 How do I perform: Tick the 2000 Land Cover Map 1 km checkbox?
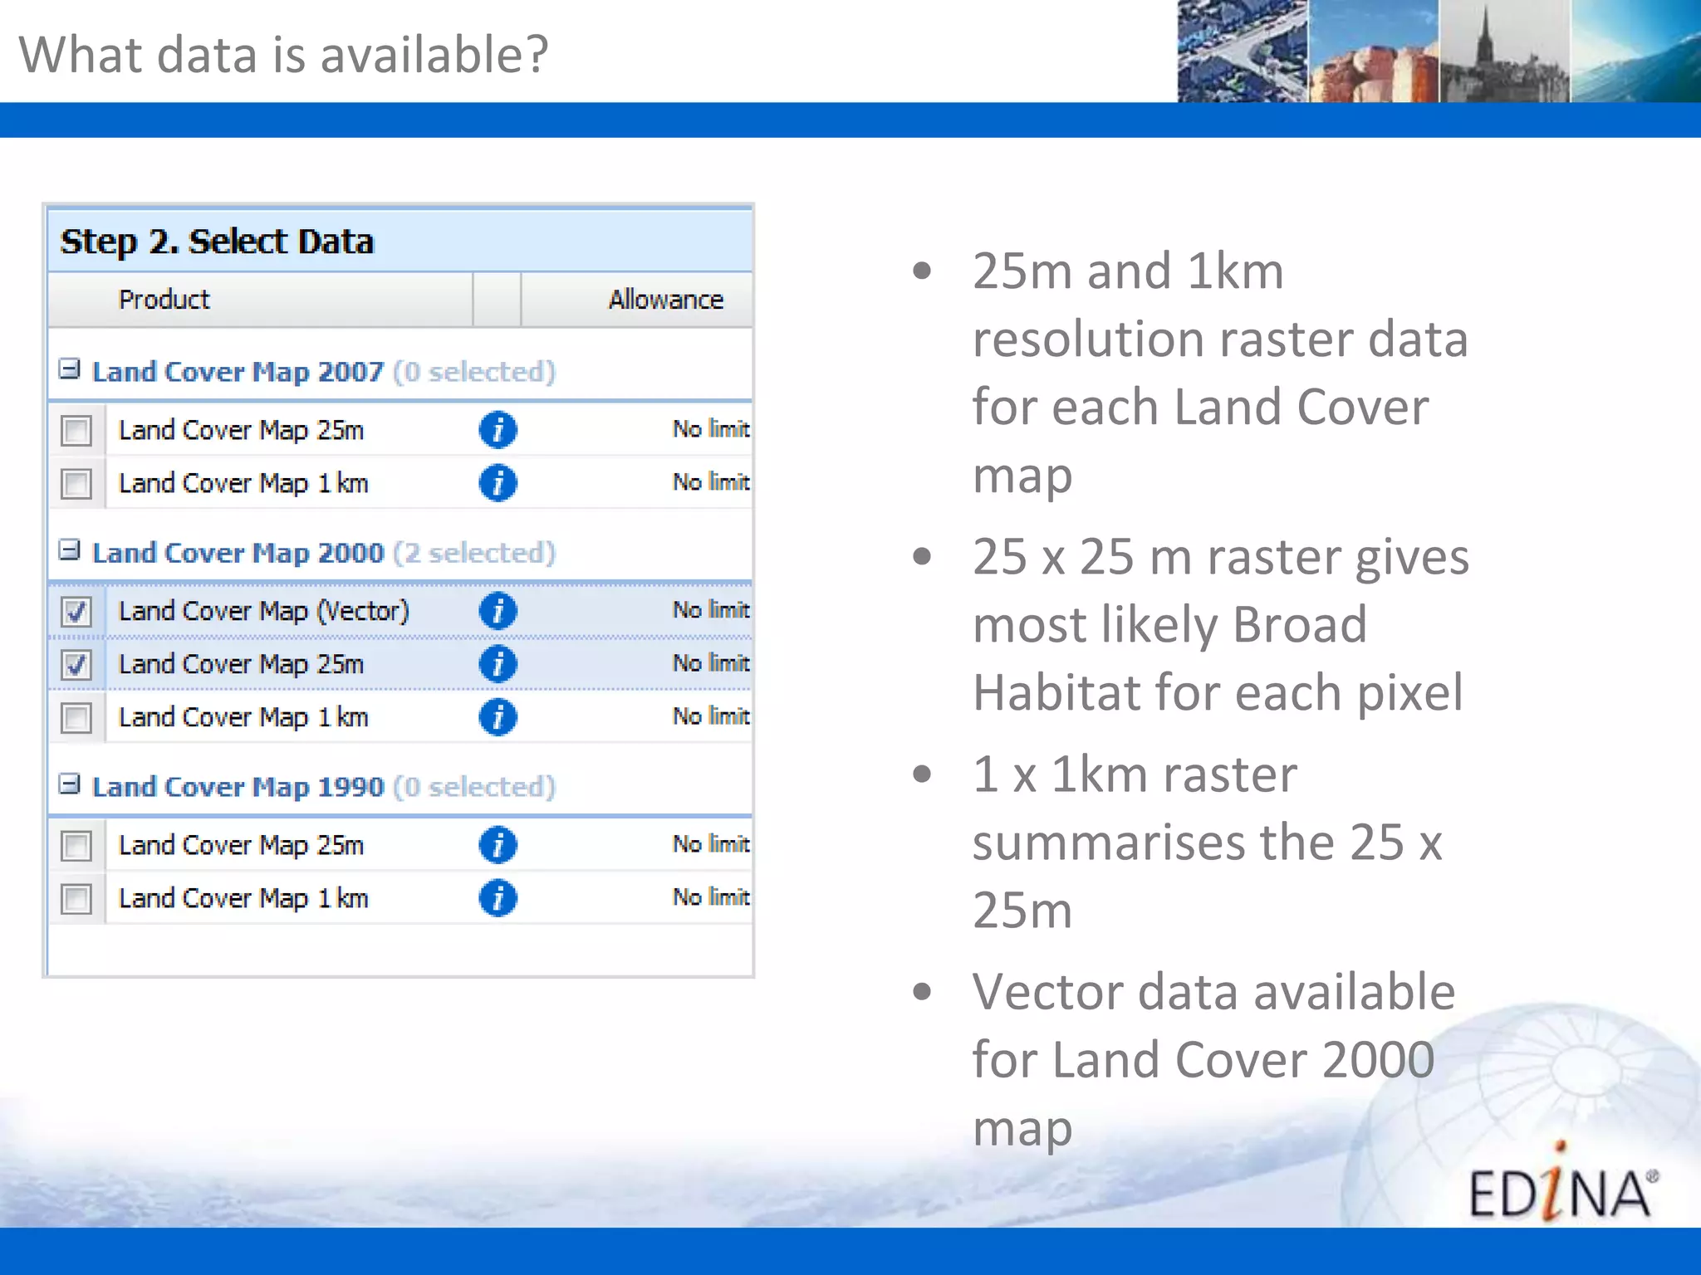[x=76, y=718]
